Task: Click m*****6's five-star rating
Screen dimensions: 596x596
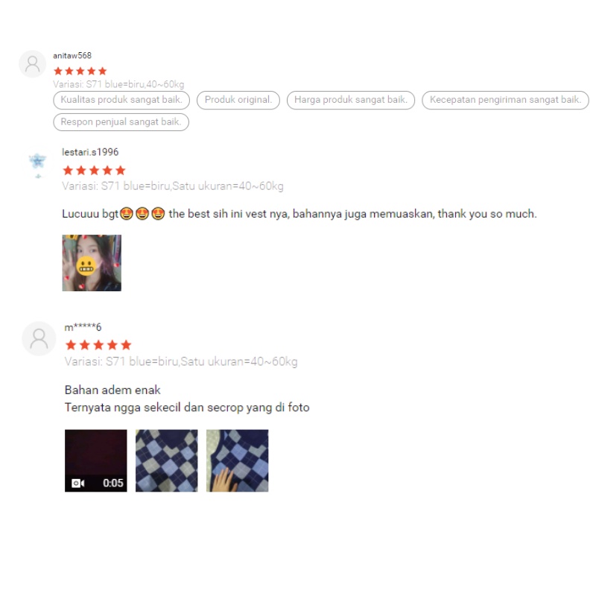Action: coord(98,345)
